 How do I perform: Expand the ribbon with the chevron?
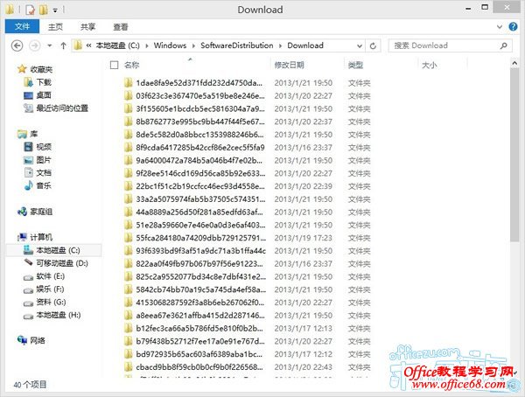coord(500,27)
